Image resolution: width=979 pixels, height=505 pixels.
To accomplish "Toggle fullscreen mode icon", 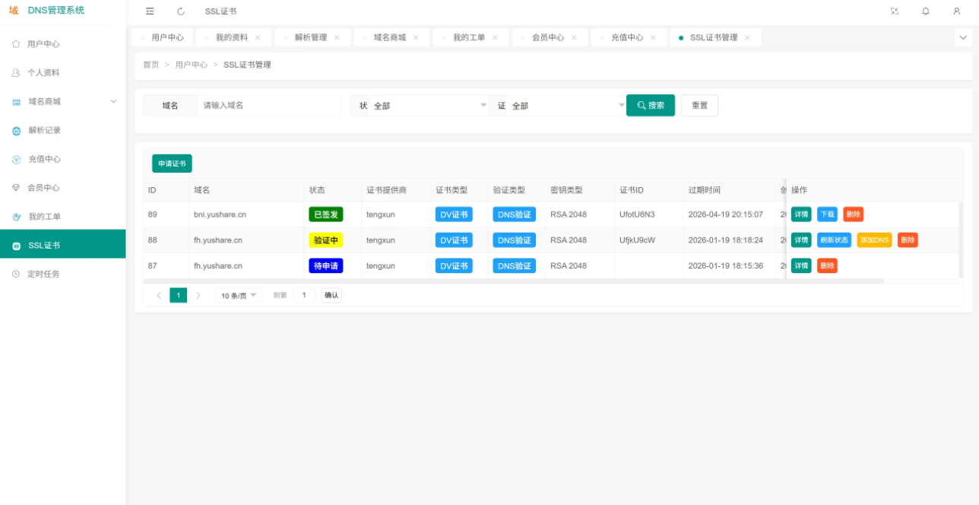I will pyautogui.click(x=894, y=11).
